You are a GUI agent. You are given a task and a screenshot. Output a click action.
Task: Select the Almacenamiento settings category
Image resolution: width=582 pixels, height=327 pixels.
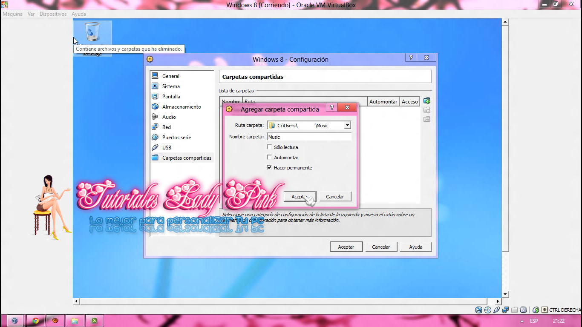click(182, 107)
